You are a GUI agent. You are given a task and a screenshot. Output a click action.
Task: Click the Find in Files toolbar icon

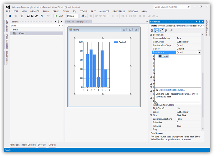(x=83, y=16)
